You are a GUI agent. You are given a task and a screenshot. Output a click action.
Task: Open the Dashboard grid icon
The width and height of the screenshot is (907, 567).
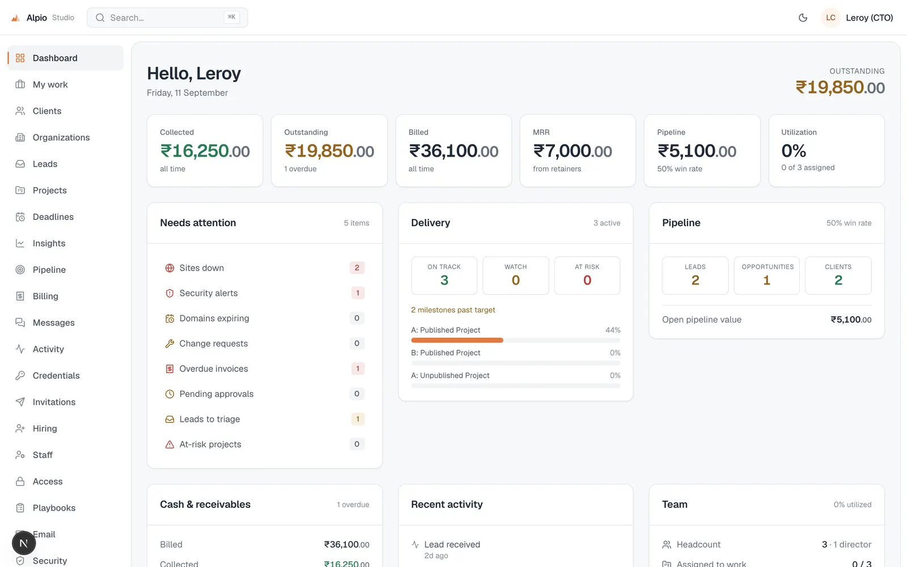[20, 58]
